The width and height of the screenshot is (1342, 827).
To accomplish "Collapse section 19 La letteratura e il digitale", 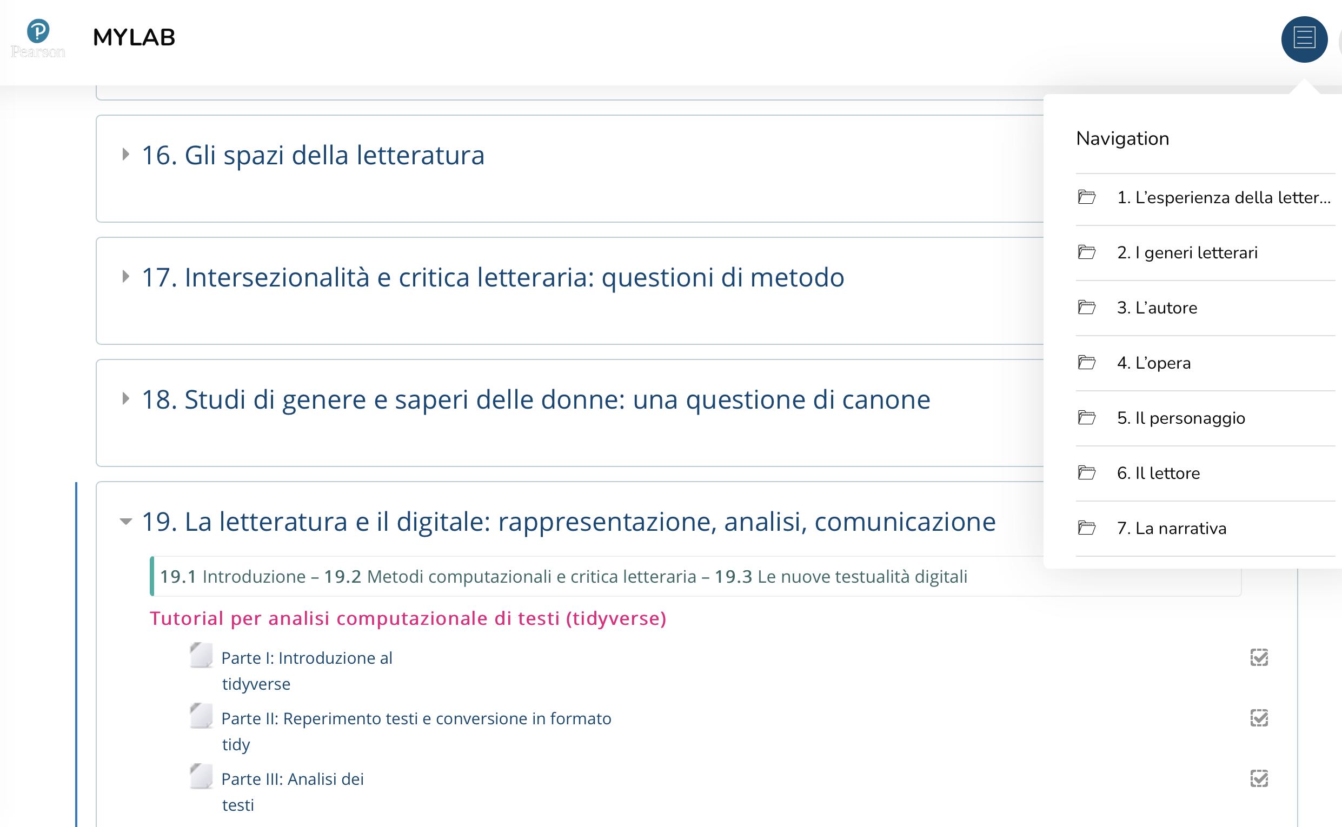I will [126, 521].
